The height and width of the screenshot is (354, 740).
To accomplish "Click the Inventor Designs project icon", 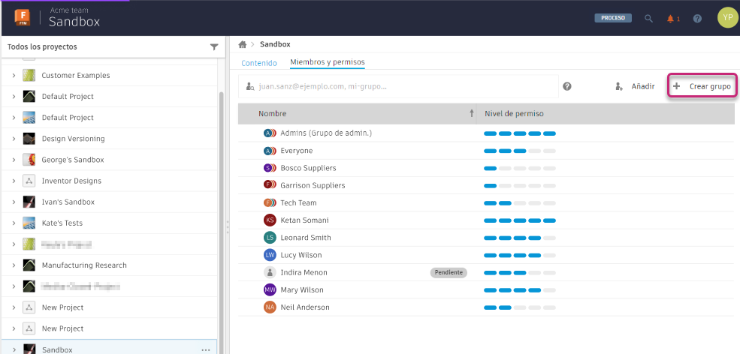I will (x=29, y=181).
